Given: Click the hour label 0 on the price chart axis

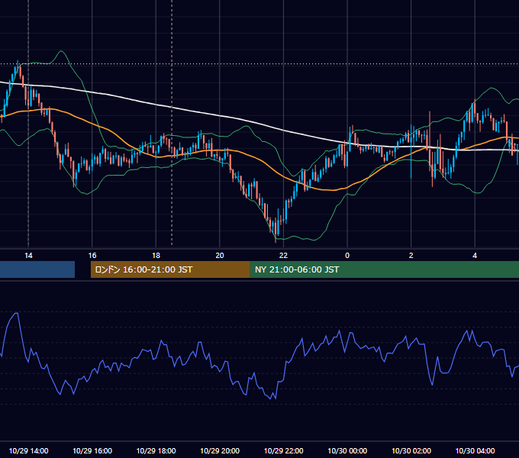Looking at the screenshot, I should (x=347, y=256).
